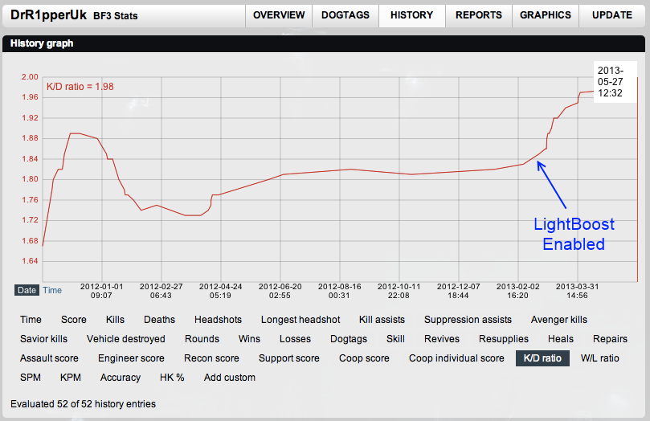Select Vehicle destroyed statistic
This screenshot has height=421, width=650.
pos(126,339)
